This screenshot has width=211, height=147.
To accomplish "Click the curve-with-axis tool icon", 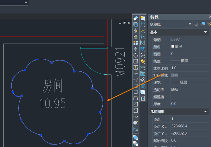I will click(143, 37).
